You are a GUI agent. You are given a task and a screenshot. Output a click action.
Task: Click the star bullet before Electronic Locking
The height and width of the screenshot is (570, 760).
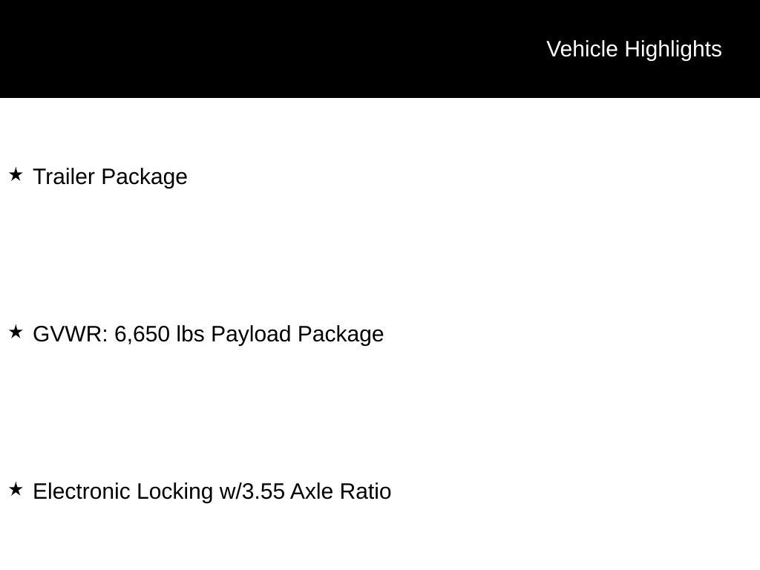tap(16, 490)
